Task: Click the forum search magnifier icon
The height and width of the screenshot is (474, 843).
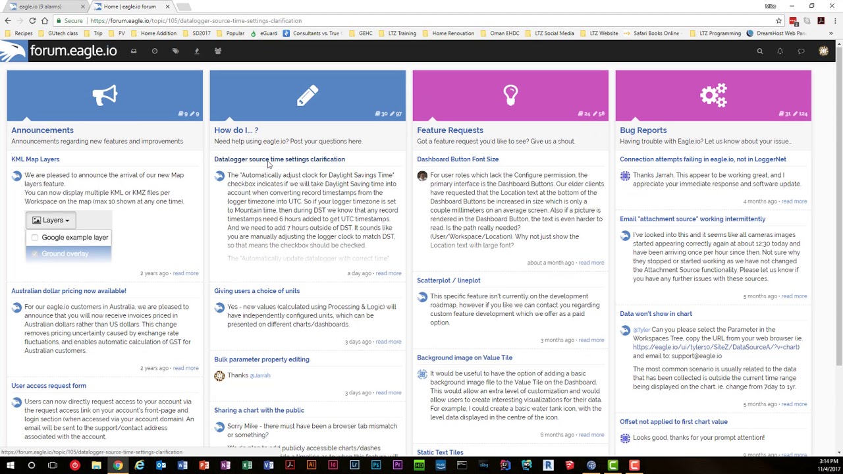Action: click(759, 51)
